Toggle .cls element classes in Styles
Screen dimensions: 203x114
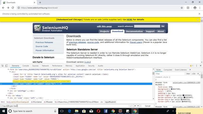coord(193,74)
